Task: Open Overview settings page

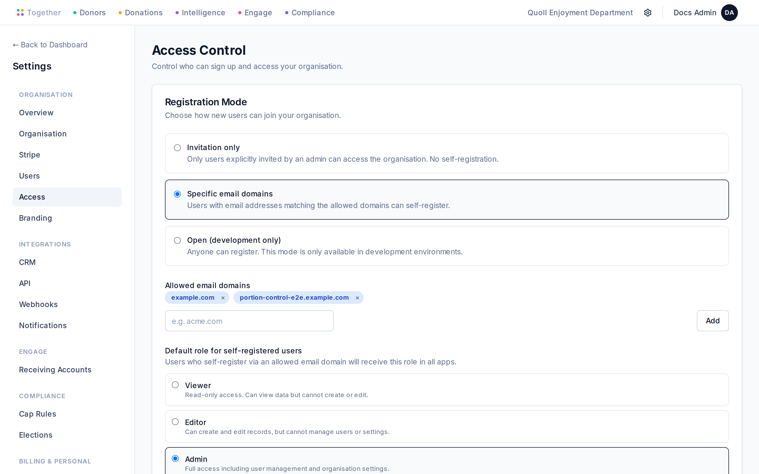Action: tap(67, 113)
